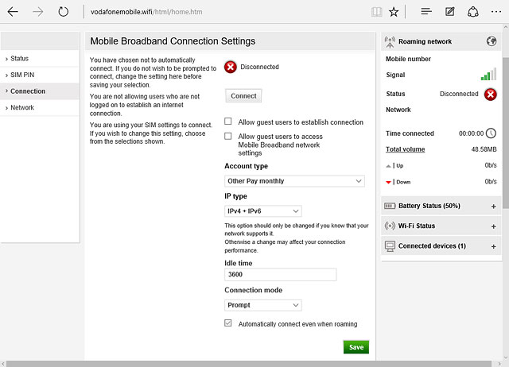Image resolution: width=509 pixels, height=367 pixels.
Task: Open the IP type dropdown
Action: click(263, 211)
